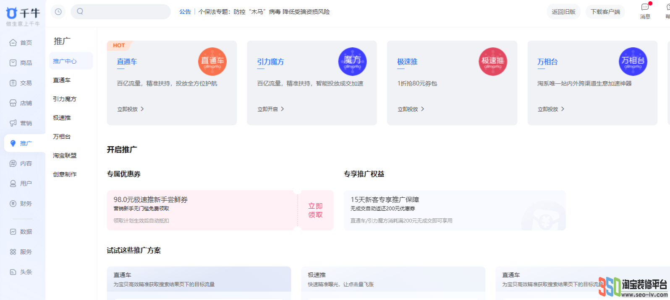Select 直通车 in the submenu

[x=62, y=80]
